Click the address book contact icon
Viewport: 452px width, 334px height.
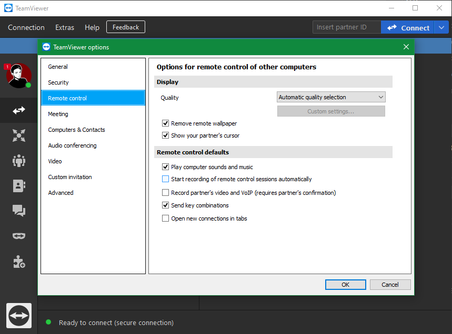(18, 185)
